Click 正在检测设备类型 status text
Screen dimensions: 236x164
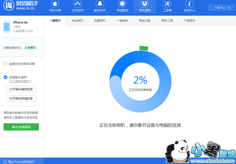click(x=140, y=90)
